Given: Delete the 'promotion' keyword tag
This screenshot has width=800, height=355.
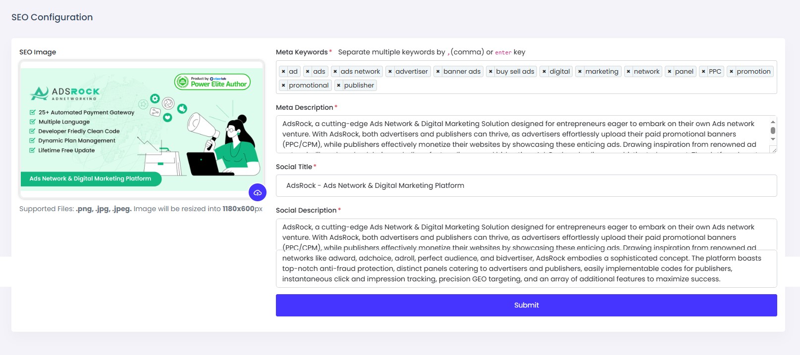Looking at the screenshot, I should [731, 72].
